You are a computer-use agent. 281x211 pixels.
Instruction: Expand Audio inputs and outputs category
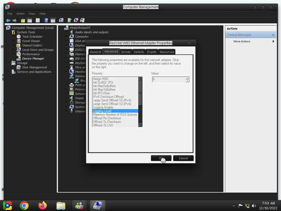tap(66, 32)
